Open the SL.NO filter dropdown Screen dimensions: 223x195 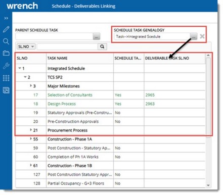click(x=26, y=46)
